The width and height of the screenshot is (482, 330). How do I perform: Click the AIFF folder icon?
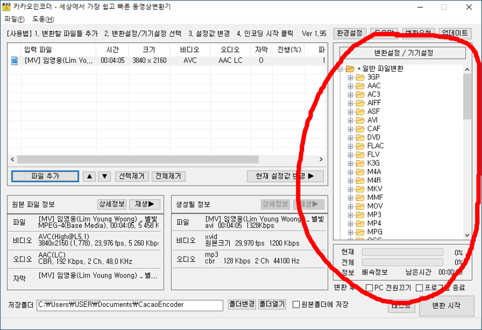point(360,103)
